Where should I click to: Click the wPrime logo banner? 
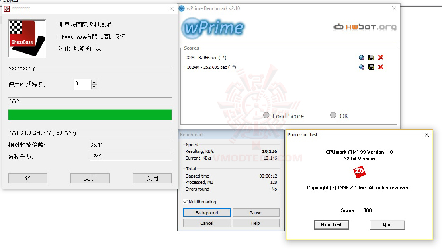click(x=213, y=28)
